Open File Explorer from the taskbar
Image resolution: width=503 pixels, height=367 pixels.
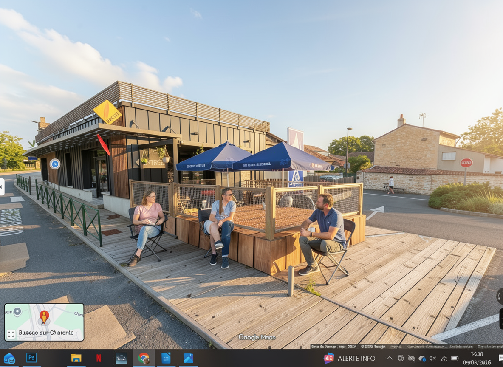[76, 358]
